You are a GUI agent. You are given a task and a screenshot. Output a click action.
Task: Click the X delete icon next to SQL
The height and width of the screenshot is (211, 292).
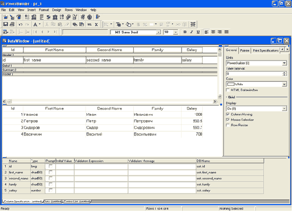[96, 24]
